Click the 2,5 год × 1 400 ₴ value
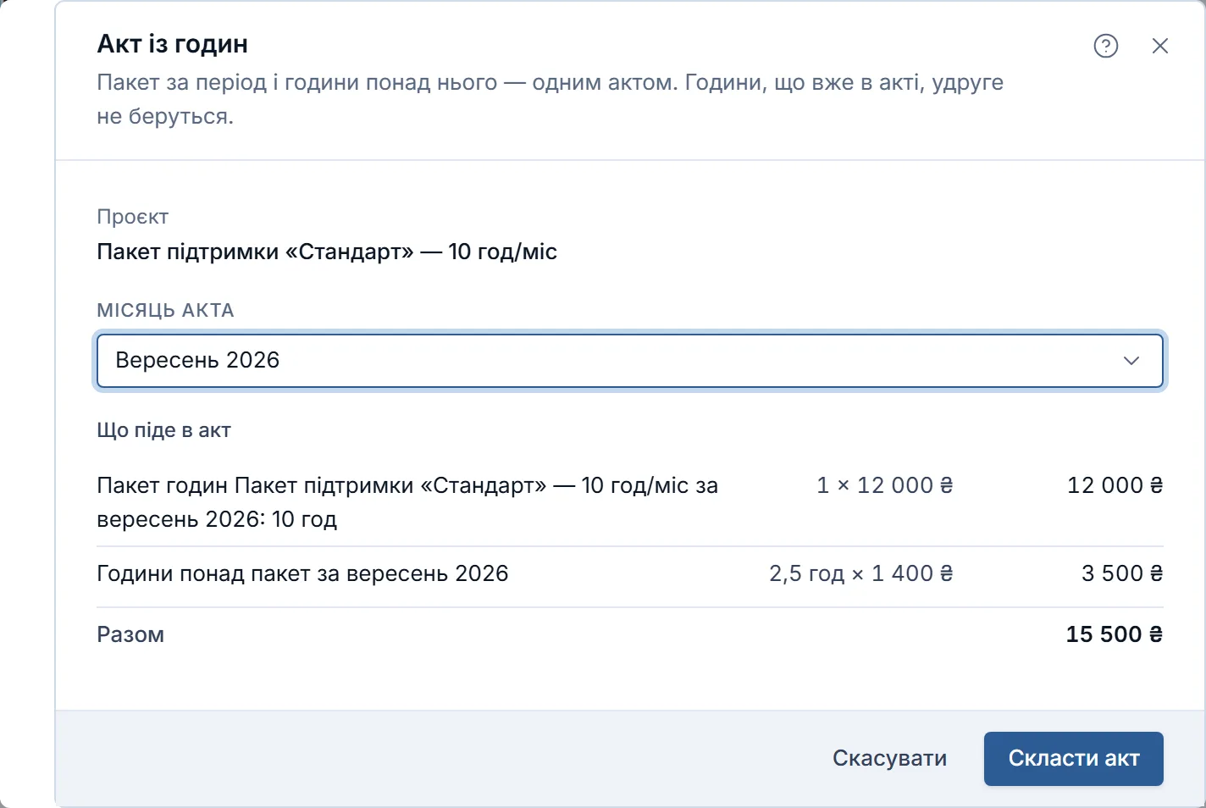The image size is (1206, 808). (x=860, y=574)
